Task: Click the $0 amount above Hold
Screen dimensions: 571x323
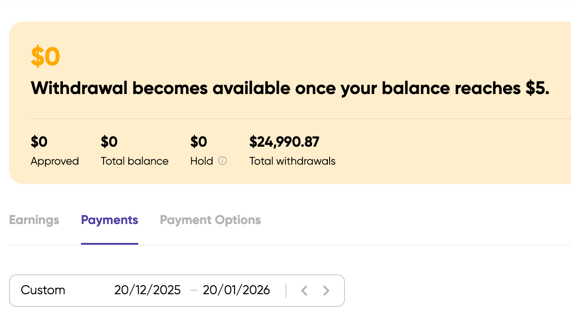Action: [199, 142]
